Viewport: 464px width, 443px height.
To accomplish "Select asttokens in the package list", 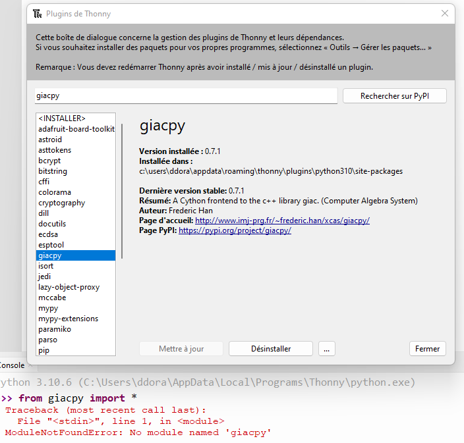I will click(75, 150).
